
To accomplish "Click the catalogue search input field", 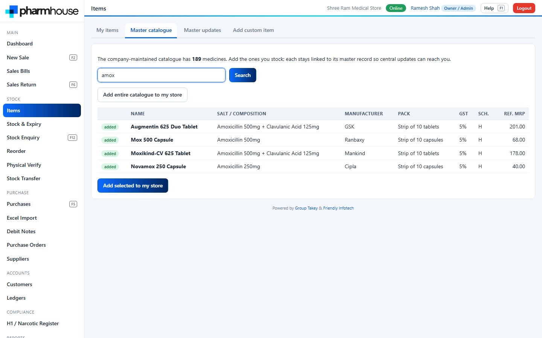I will [161, 75].
